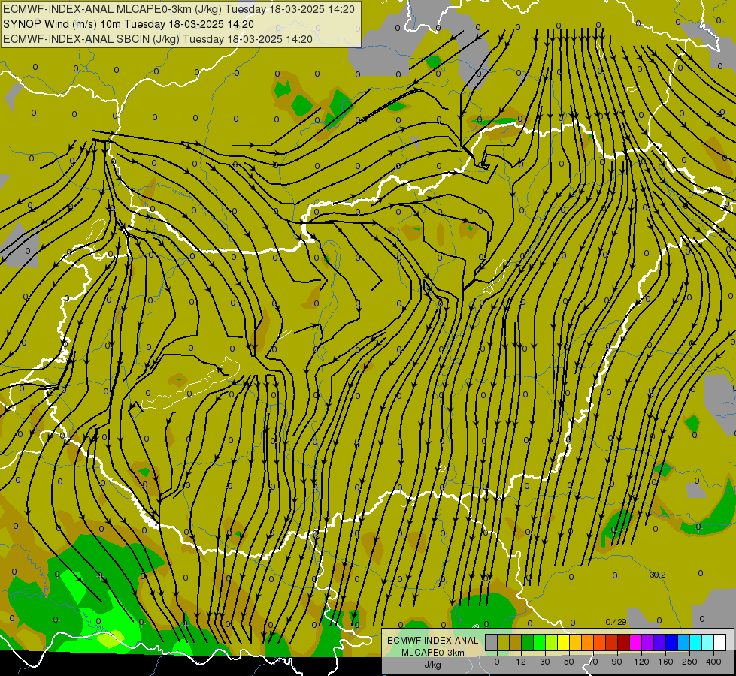The height and width of the screenshot is (676, 736).
Task: Click the legend label MLCAPE0-3km
Action: [x=433, y=653]
